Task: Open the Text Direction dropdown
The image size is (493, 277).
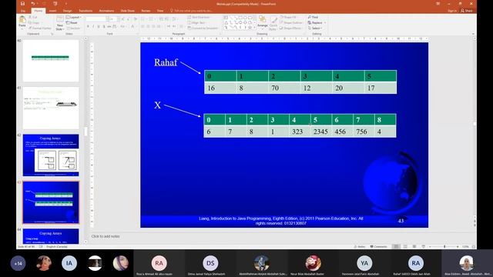Action: (199, 17)
